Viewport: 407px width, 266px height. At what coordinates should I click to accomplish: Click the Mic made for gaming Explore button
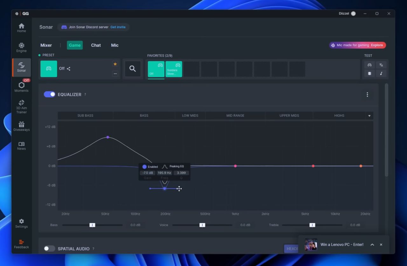click(377, 45)
